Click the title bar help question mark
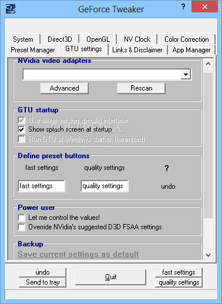This screenshot has height=304, width=222. [183, 7]
